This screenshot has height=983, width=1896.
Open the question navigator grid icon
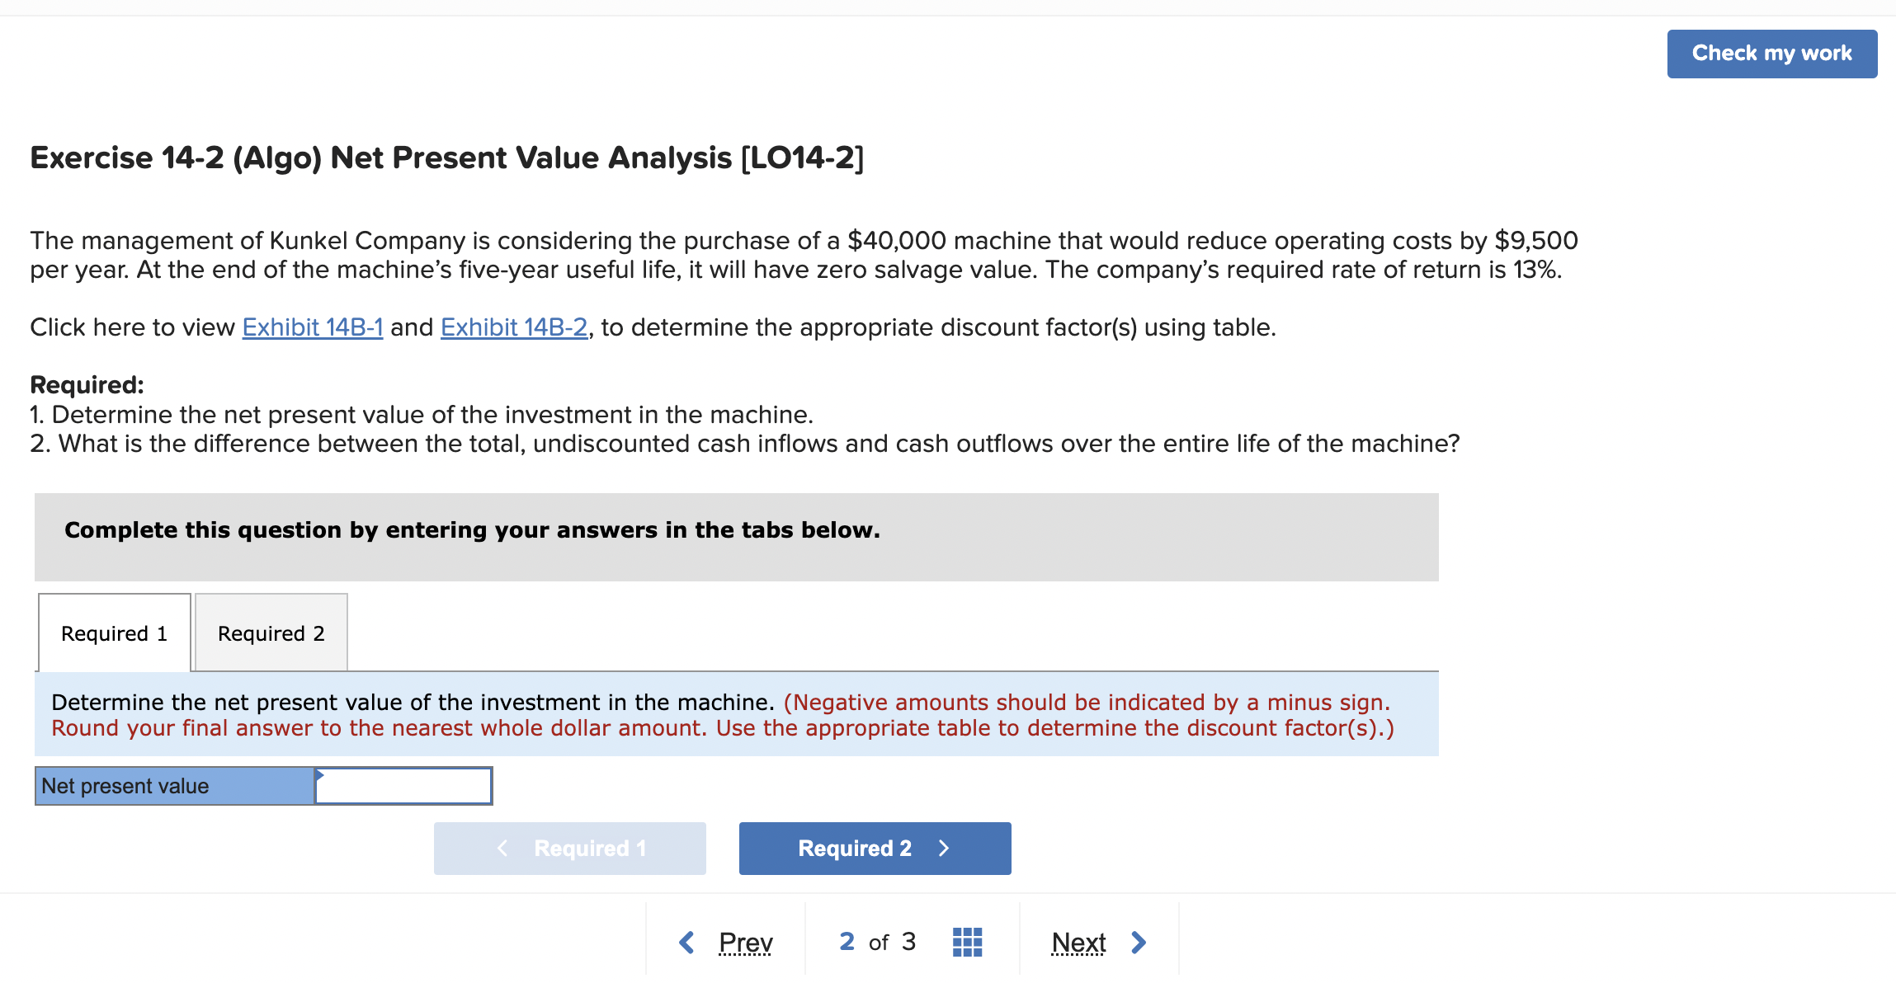[x=967, y=941]
